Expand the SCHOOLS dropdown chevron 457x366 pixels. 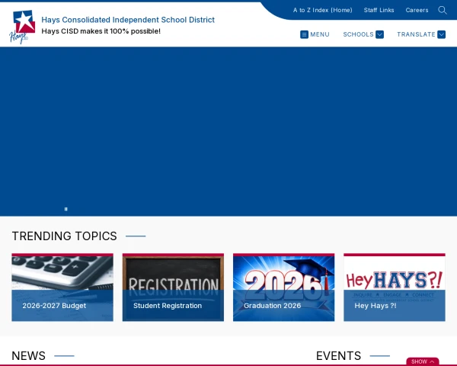tap(379, 34)
